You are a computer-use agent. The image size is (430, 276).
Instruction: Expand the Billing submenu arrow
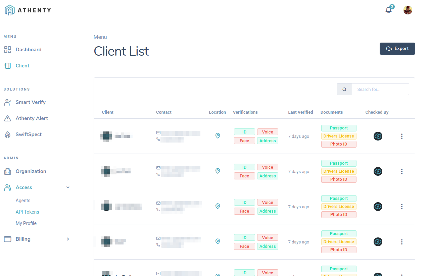(68, 239)
